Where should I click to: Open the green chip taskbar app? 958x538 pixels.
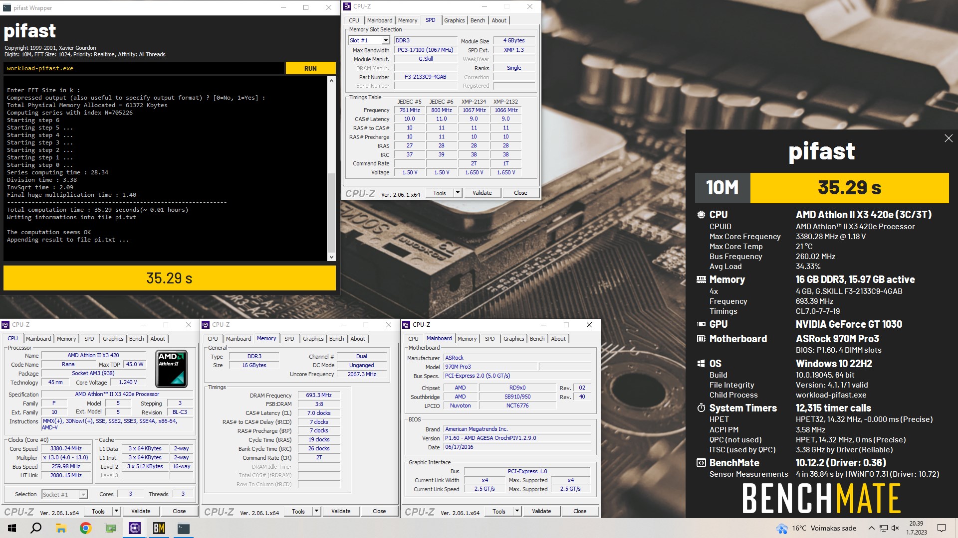[110, 528]
